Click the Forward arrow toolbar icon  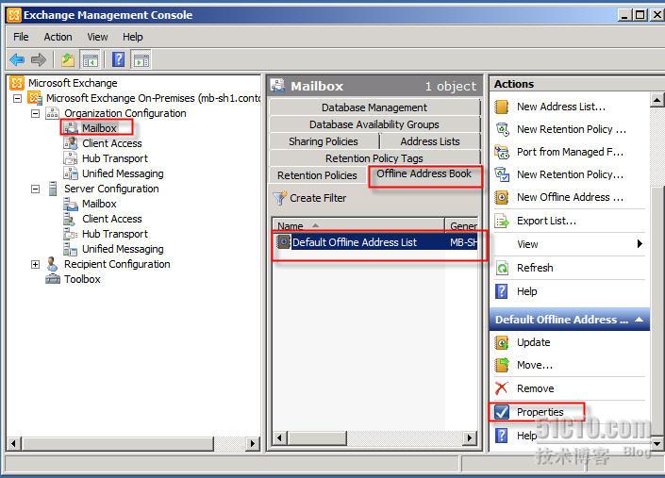pyautogui.click(x=39, y=59)
